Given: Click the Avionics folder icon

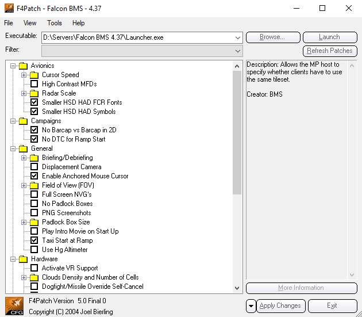Looking at the screenshot, I should click(x=23, y=66).
